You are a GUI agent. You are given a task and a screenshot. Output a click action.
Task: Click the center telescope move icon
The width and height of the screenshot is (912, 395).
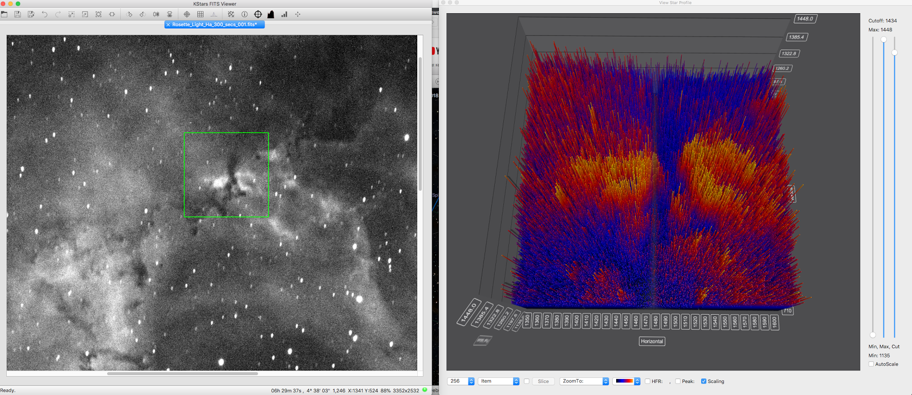click(298, 14)
